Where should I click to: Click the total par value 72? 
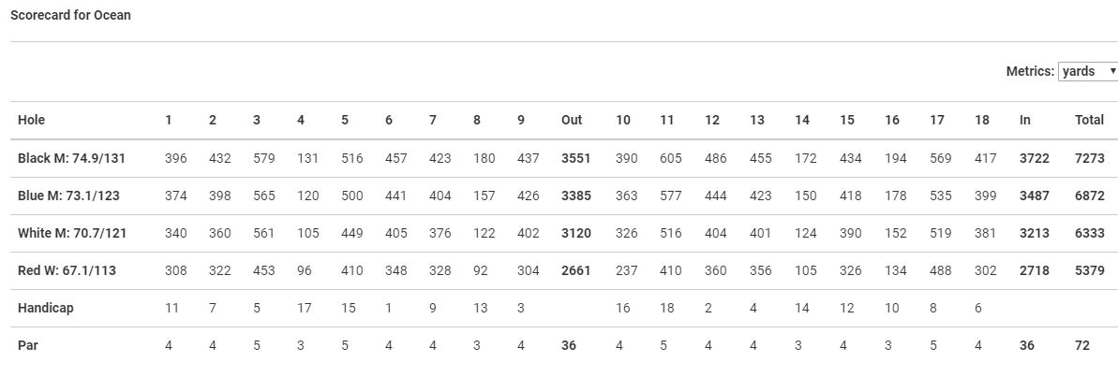click(1082, 346)
